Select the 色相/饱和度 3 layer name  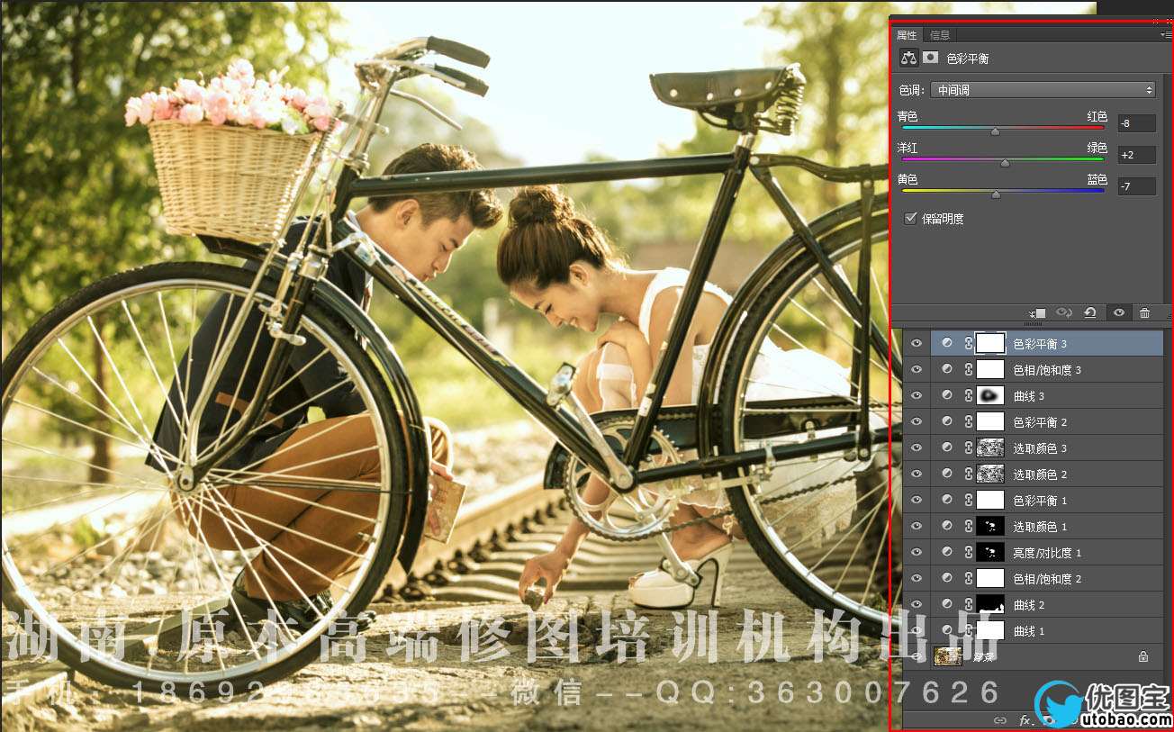[x=1047, y=369]
